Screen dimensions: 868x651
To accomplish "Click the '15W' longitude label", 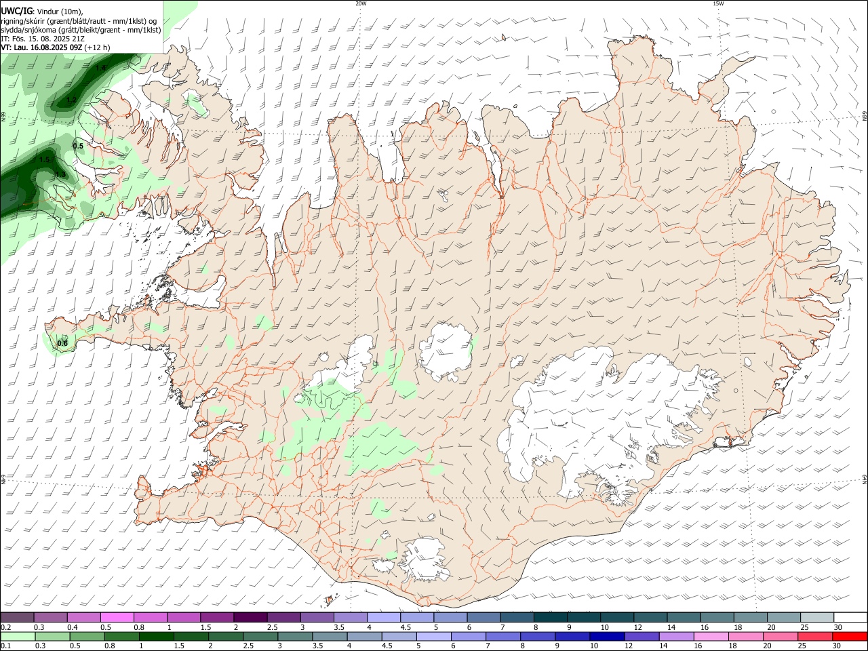I will tap(718, 3).
